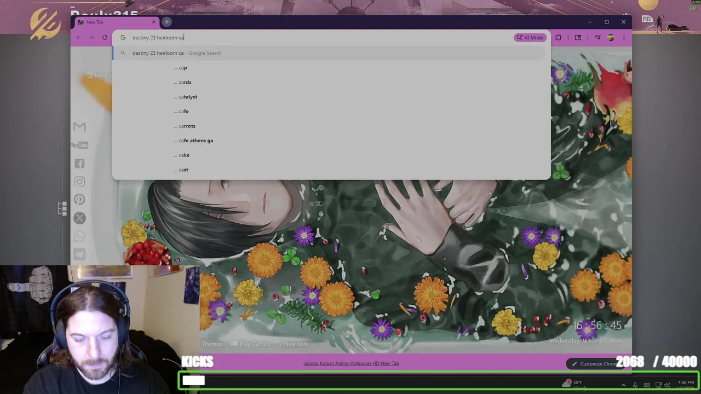701x394 pixels.
Task: Open the tab search icon in toolbar
Action: (x=578, y=38)
